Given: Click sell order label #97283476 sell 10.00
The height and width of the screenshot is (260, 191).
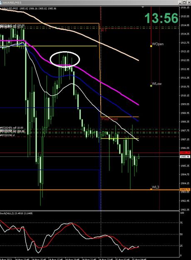Looking at the screenshot, I should pyautogui.click(x=12, y=128).
